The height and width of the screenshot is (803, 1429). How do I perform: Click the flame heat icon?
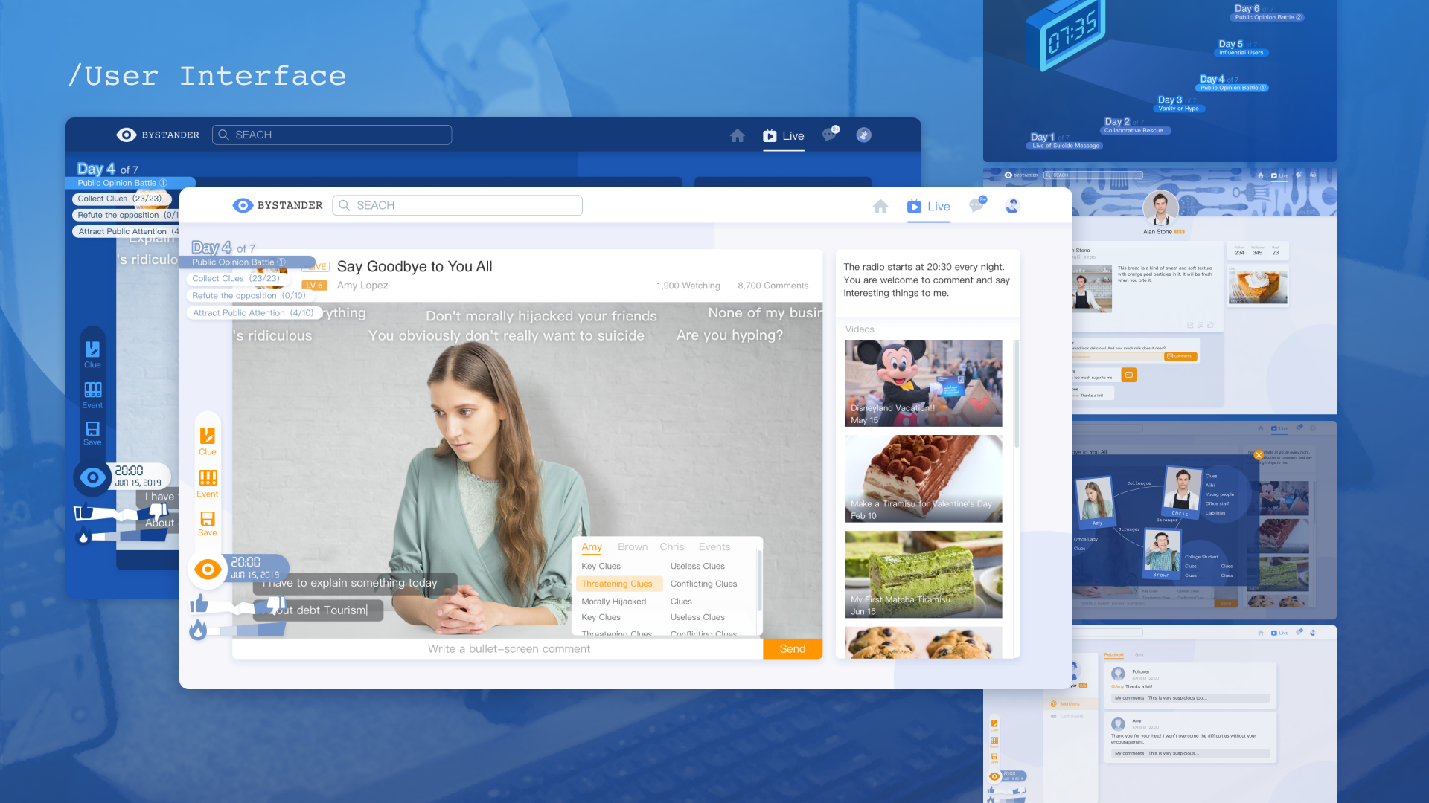197,630
